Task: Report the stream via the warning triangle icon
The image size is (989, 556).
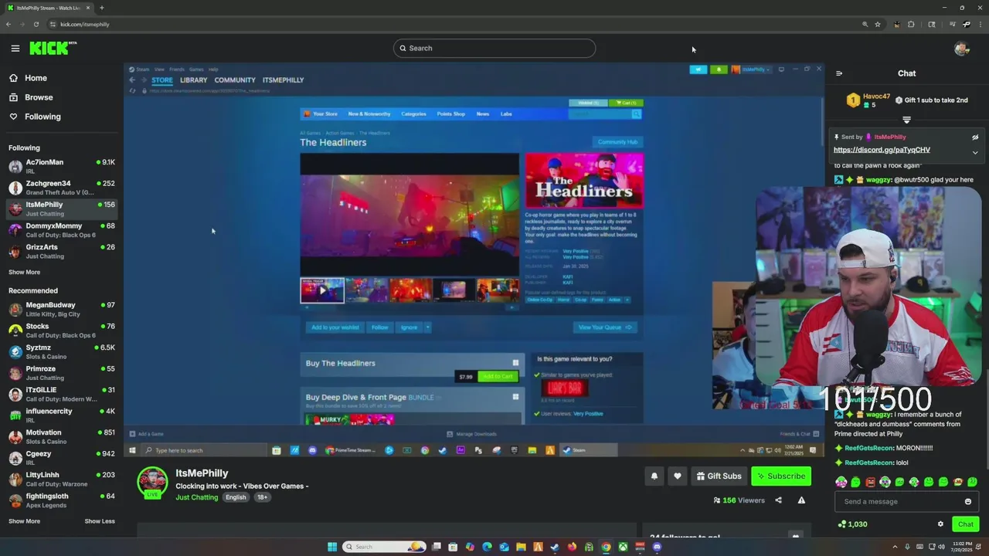Action: [x=801, y=500]
